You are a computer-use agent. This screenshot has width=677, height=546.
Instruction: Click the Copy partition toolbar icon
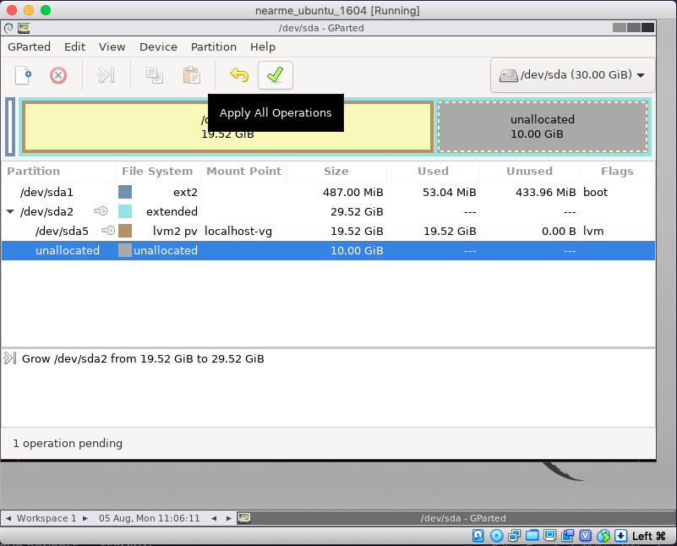click(x=154, y=75)
